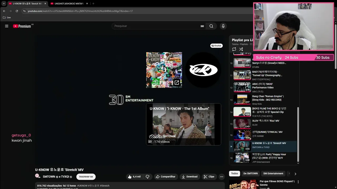The image size is (337, 189).
Task: Toggle playlist shuffle button
Action: tap(241, 49)
